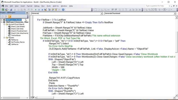The height and width of the screenshot is (100, 178).
Task: Open the Run menu
Action: (43, 6)
